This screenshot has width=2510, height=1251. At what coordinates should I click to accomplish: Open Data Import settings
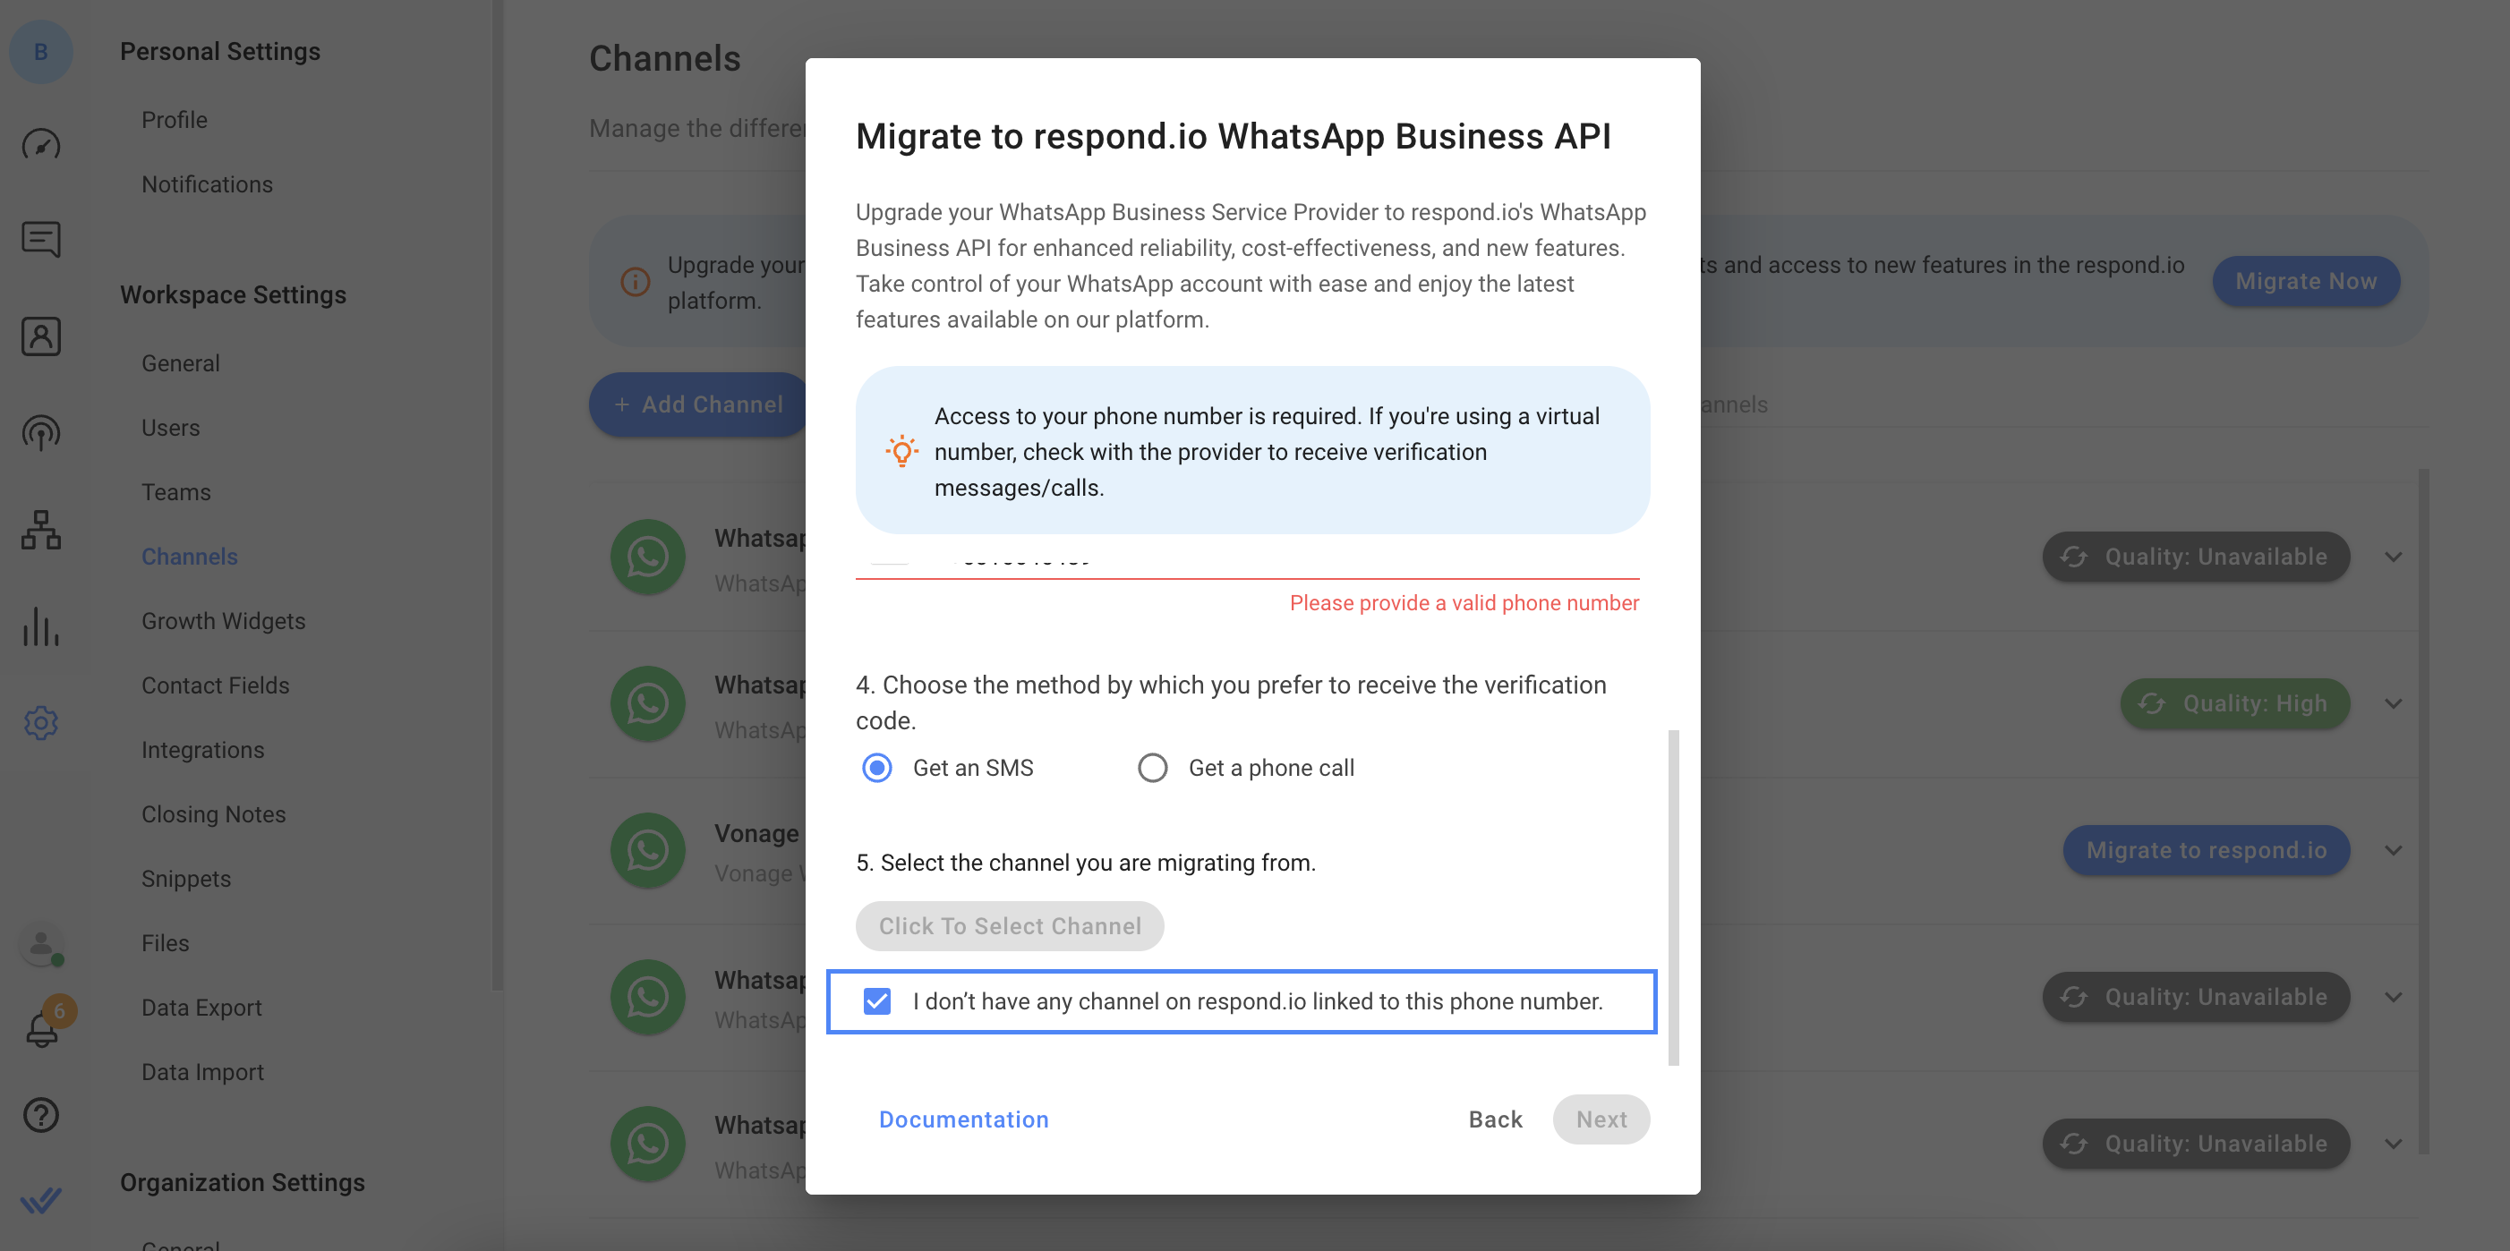point(202,1071)
